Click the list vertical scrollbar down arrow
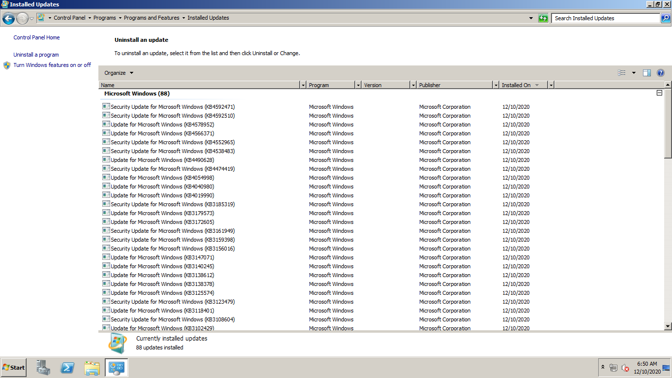 668,326
